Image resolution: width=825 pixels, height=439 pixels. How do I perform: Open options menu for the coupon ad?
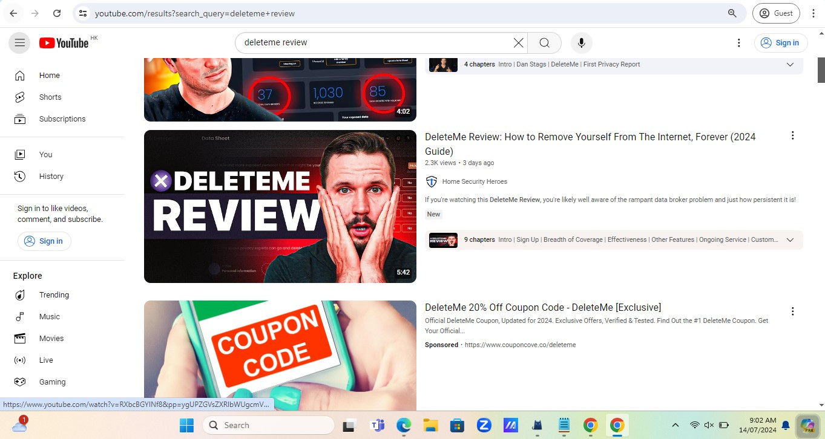click(x=792, y=311)
